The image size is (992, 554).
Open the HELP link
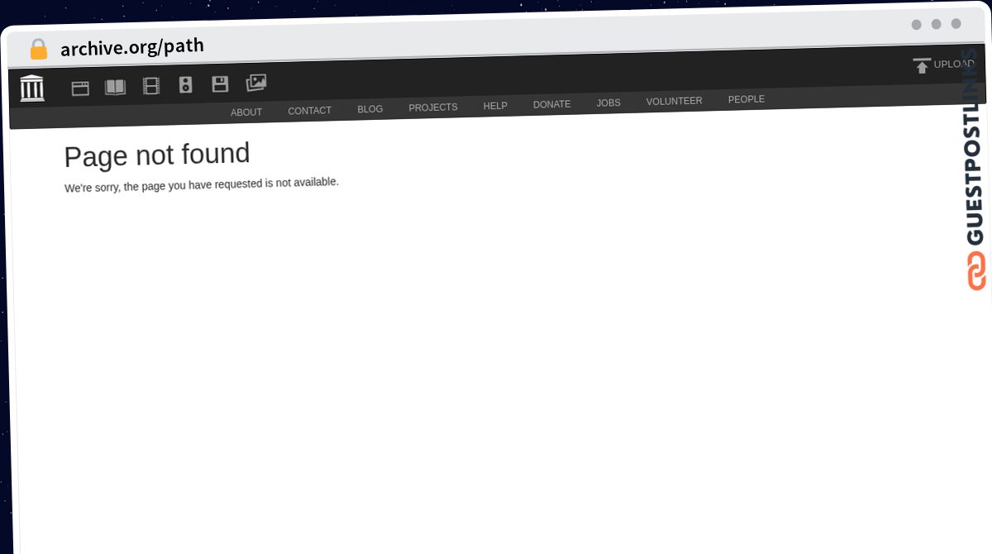pos(495,106)
